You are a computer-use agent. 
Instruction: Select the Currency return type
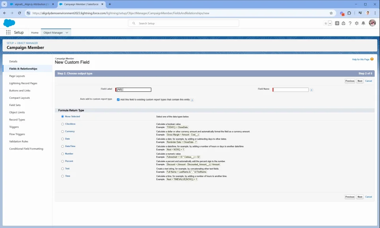pos(63,132)
